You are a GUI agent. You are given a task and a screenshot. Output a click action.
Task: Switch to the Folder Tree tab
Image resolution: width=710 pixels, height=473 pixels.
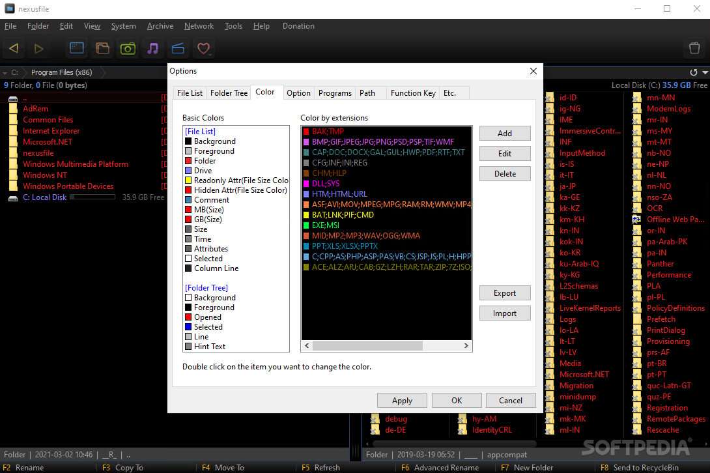pyautogui.click(x=229, y=93)
